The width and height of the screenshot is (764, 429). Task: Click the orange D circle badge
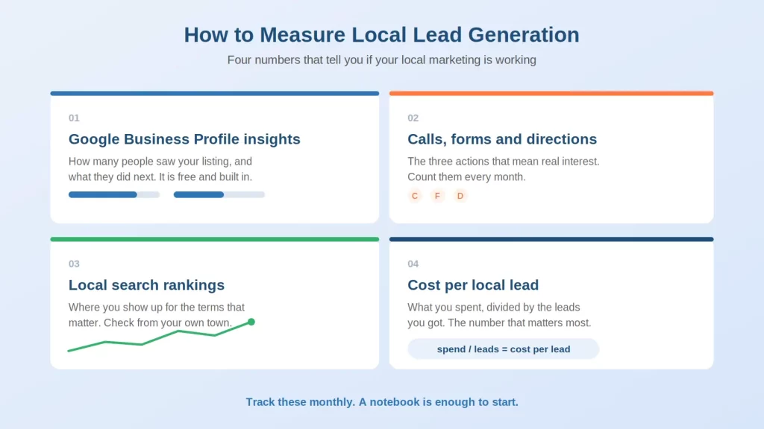(x=460, y=196)
